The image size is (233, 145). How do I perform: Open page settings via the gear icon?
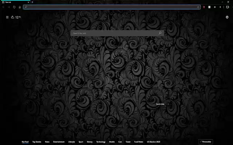(x=227, y=17)
